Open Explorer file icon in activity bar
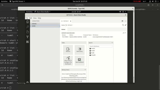160x90 pixels. click(x=27, y=32)
